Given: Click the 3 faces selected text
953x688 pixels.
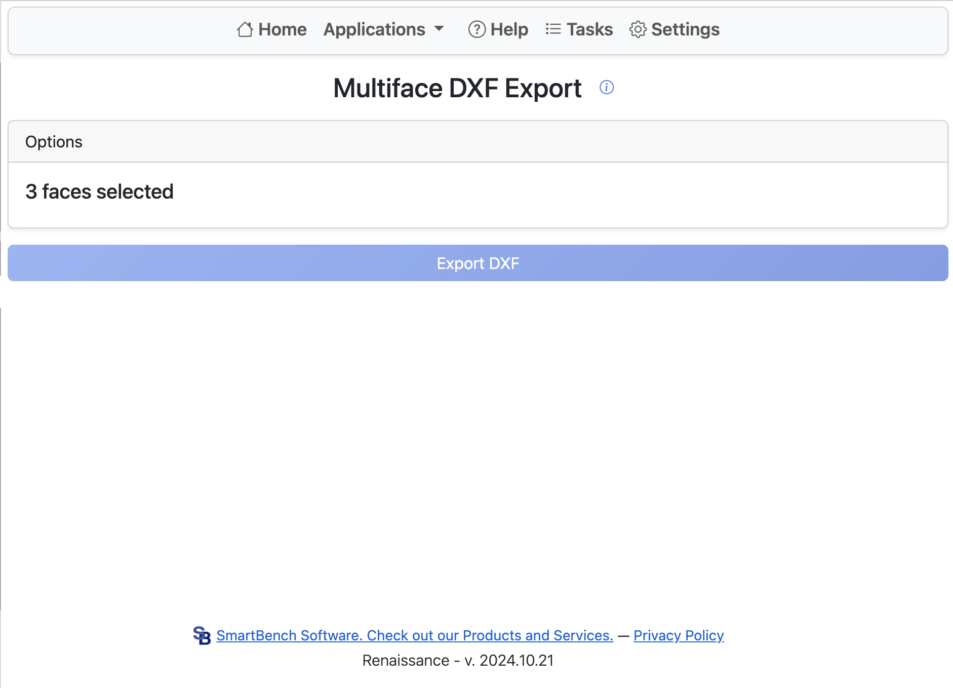Looking at the screenshot, I should coord(99,191).
